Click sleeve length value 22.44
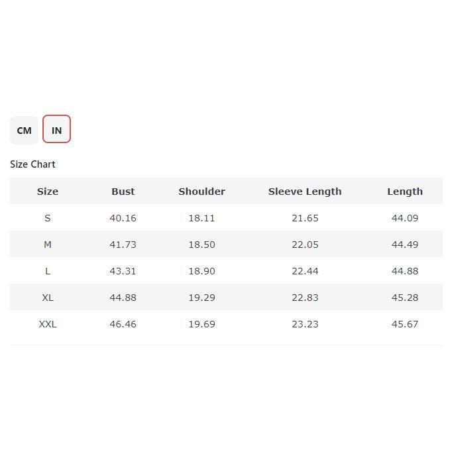Image resolution: width=452 pixels, height=452 pixels. click(305, 271)
